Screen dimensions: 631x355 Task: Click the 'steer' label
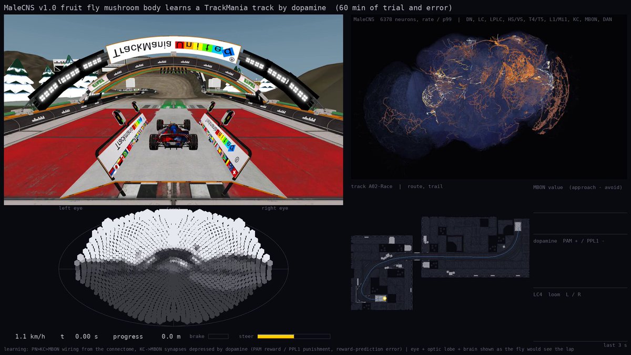click(246, 336)
